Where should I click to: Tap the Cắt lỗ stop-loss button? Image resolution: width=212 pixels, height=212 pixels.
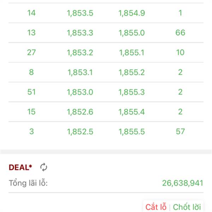click(156, 207)
